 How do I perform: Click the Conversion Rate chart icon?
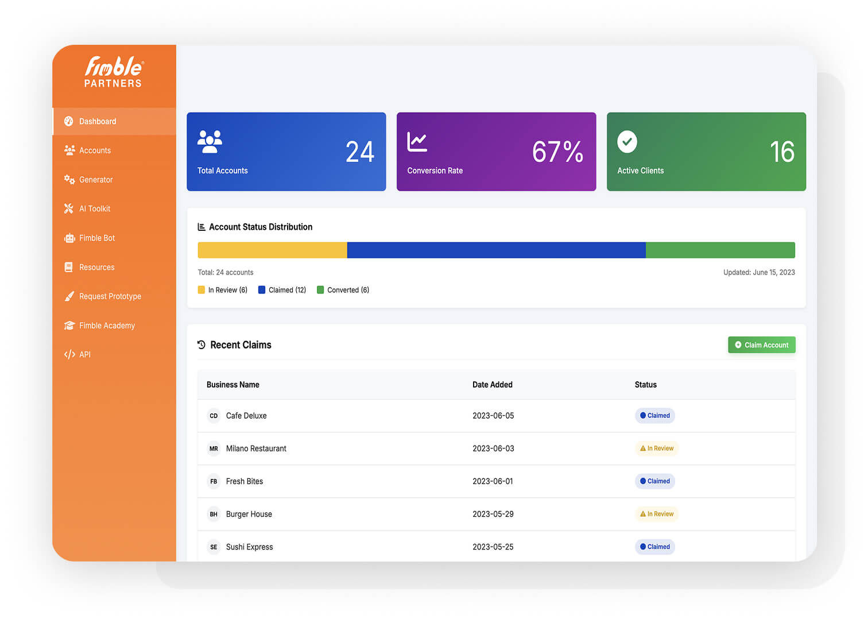coord(416,141)
